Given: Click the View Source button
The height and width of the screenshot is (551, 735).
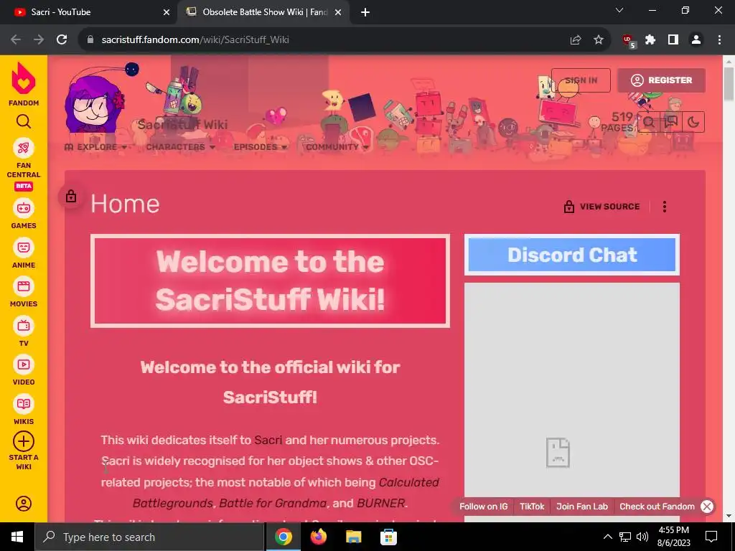Looking at the screenshot, I should (602, 207).
